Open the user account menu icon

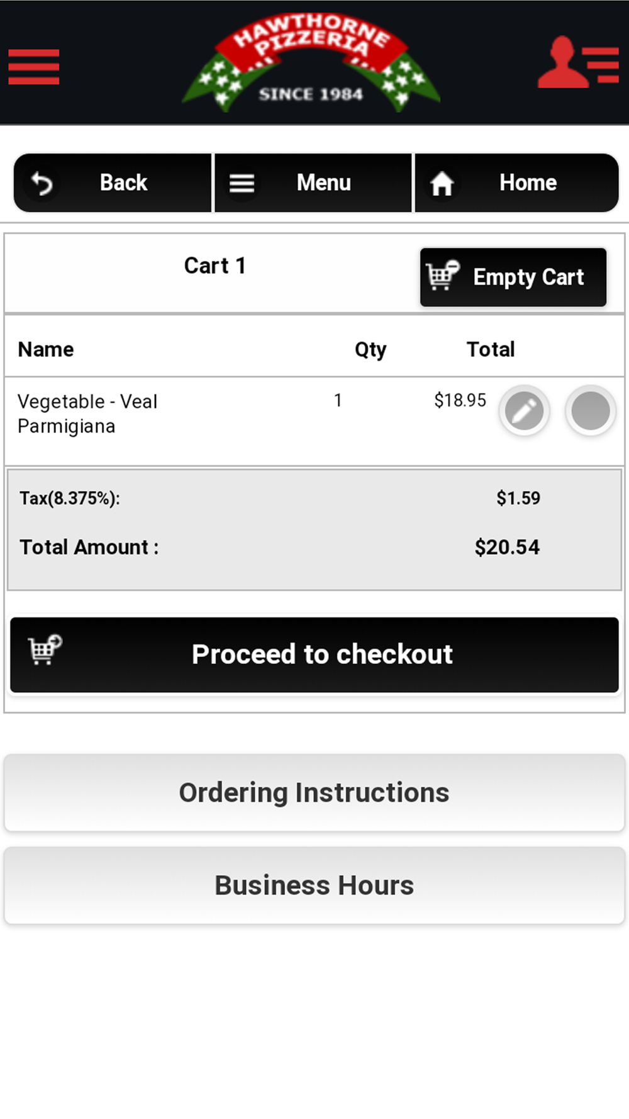tap(578, 62)
